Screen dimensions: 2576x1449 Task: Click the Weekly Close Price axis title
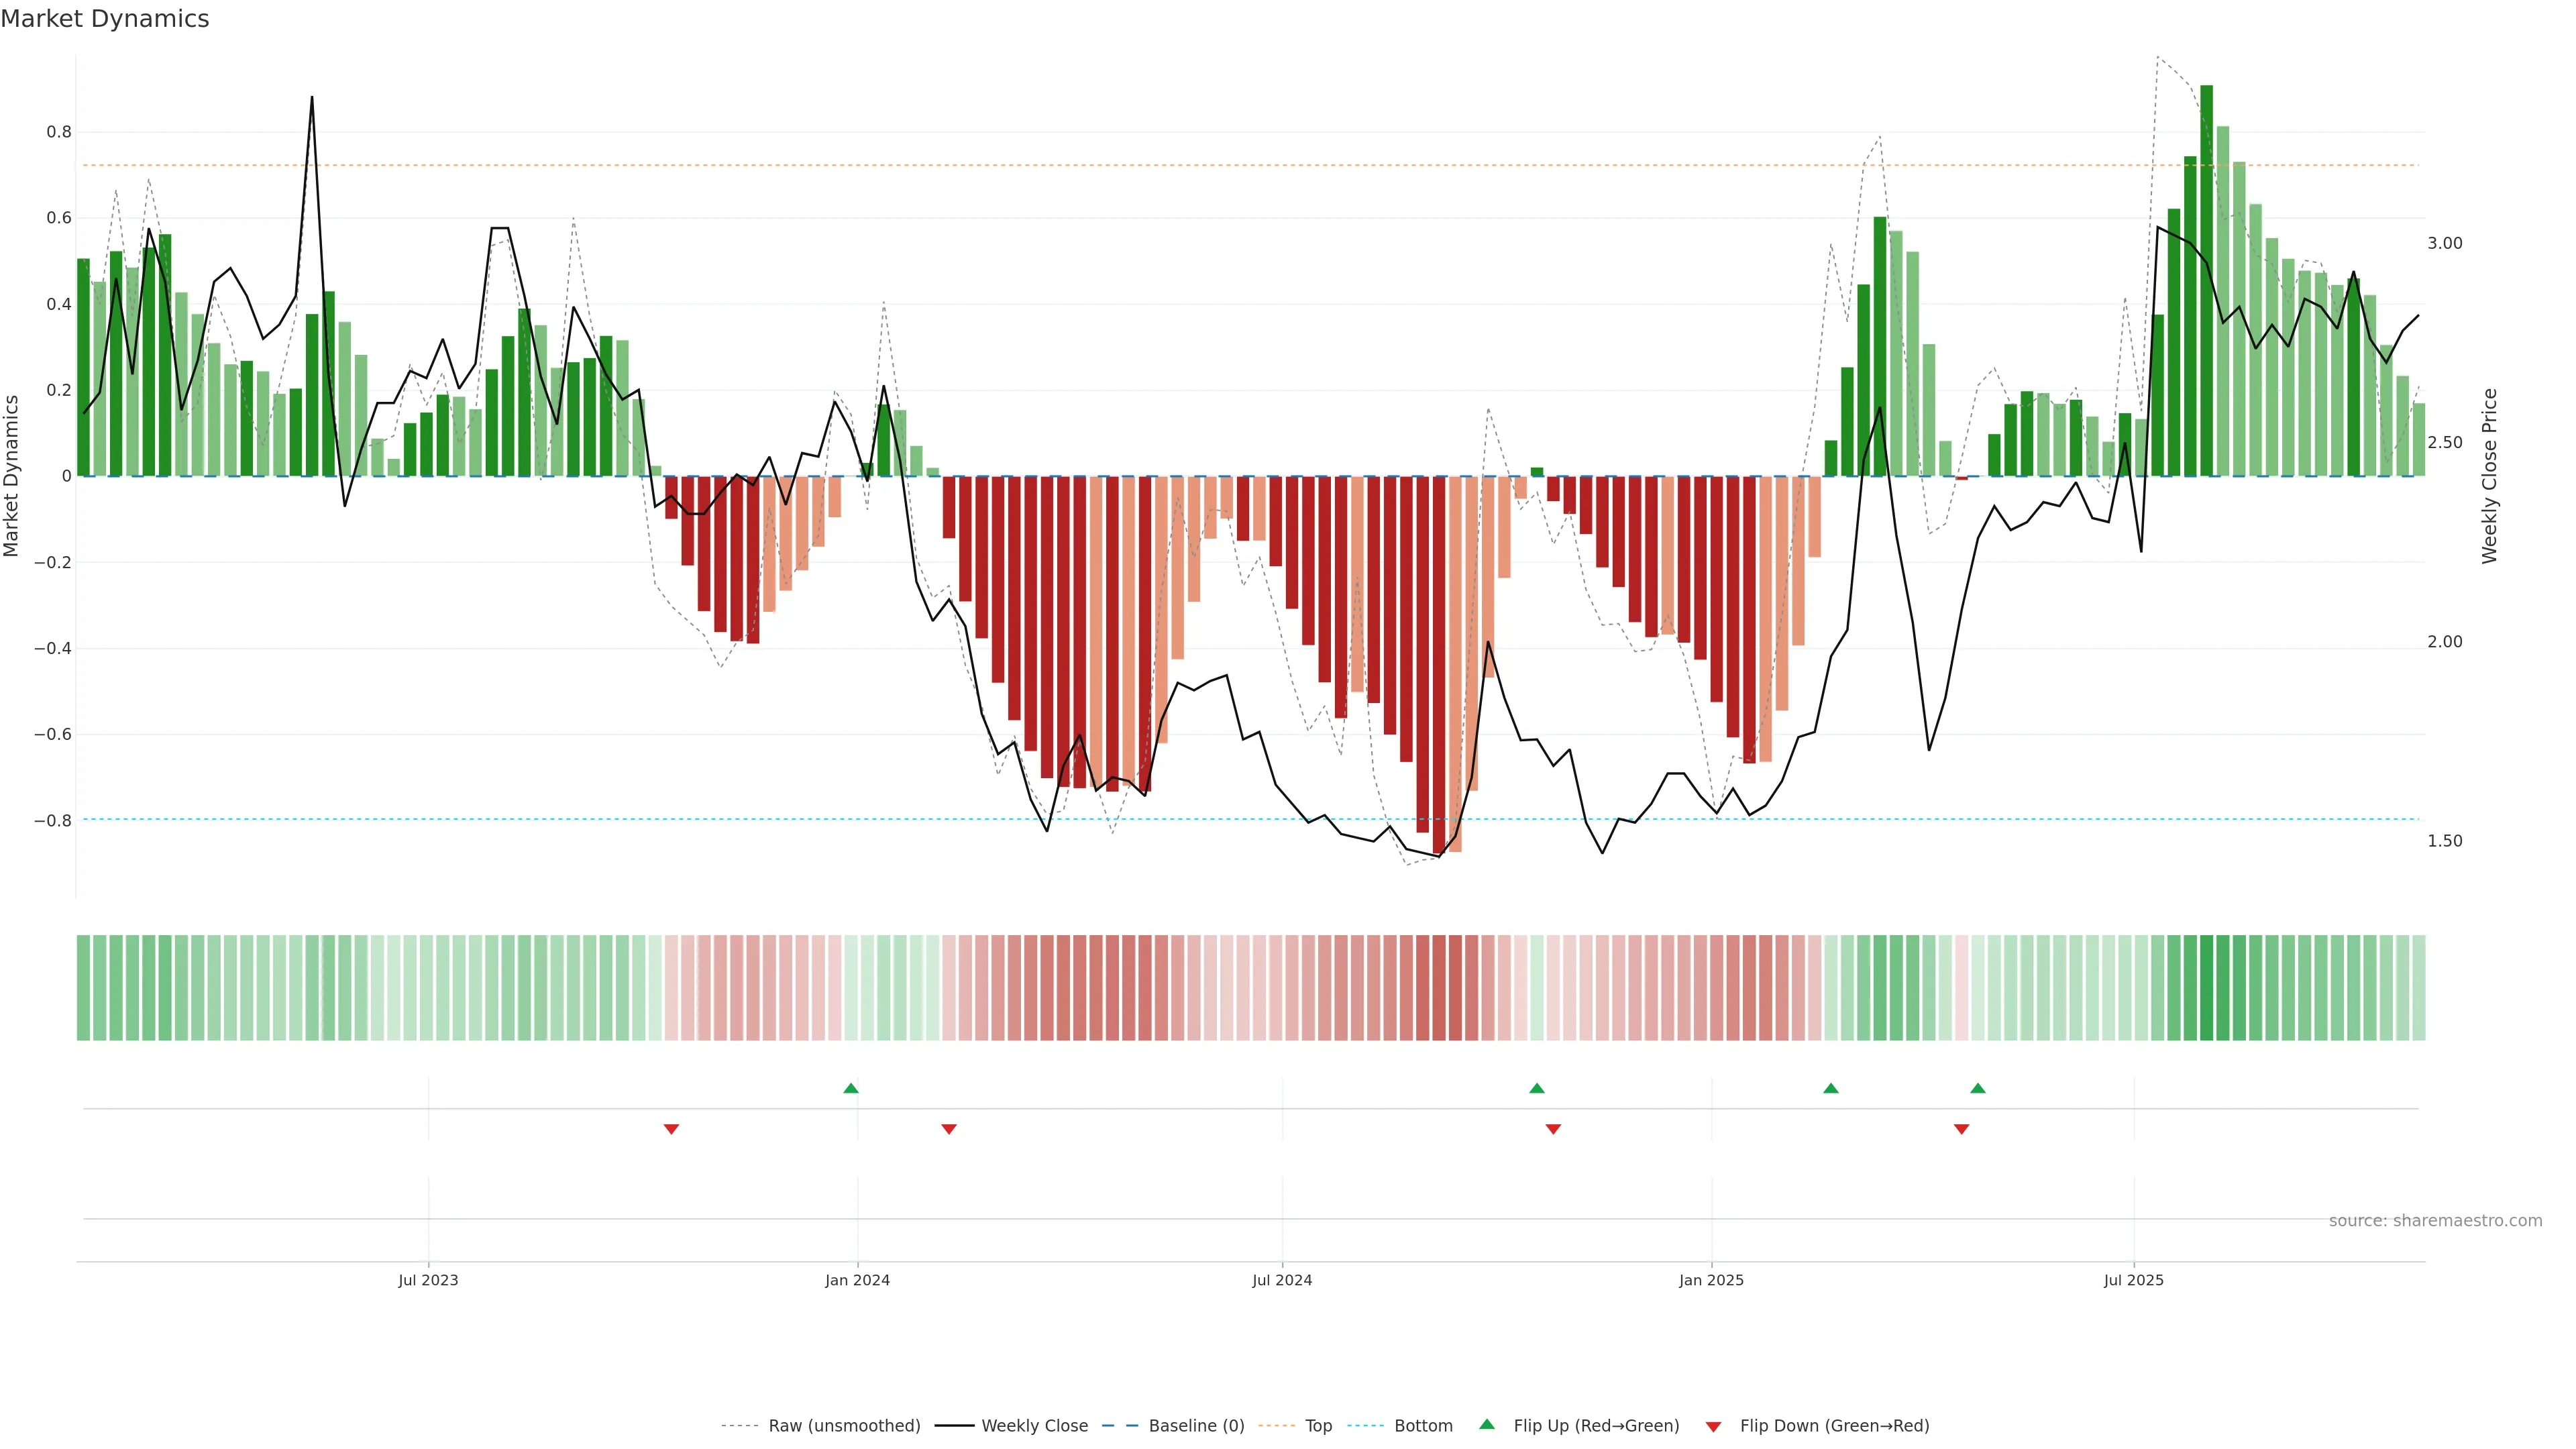[x=2489, y=476]
